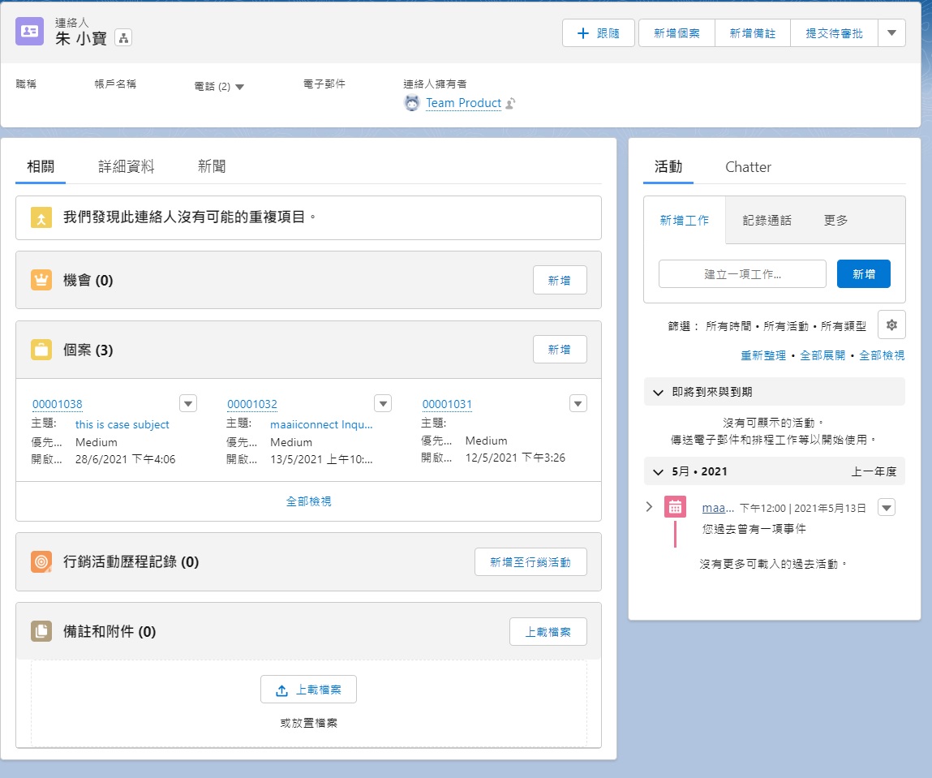
Task: Click the activity filter settings gear icon
Action: click(x=891, y=325)
